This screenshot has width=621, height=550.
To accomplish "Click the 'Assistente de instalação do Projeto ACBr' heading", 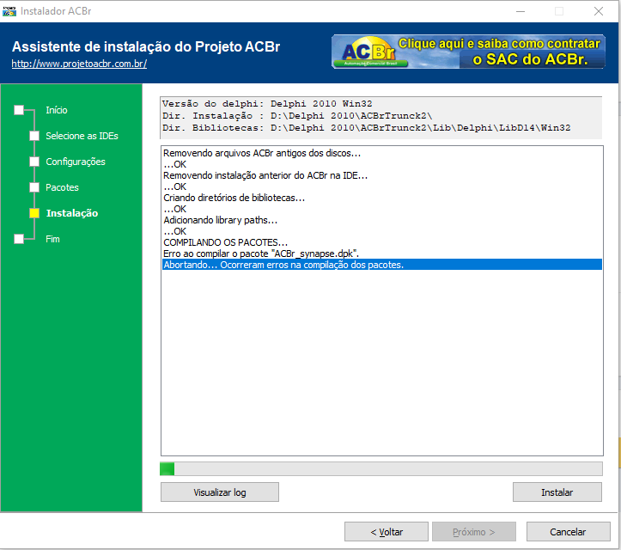I will 146,46.
